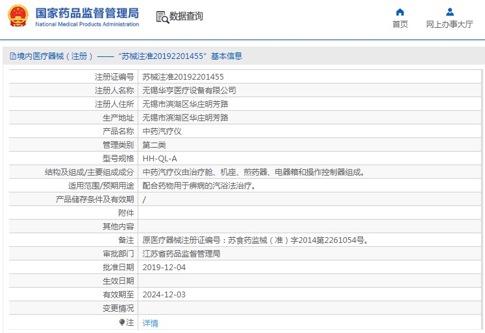
Task: Click the 产品名称 label
Action: 118,131
